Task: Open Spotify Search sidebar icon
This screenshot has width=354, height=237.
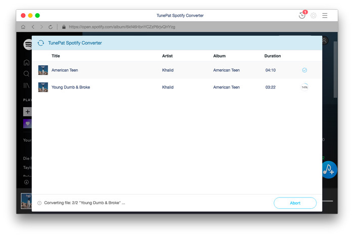Action: coord(26,74)
